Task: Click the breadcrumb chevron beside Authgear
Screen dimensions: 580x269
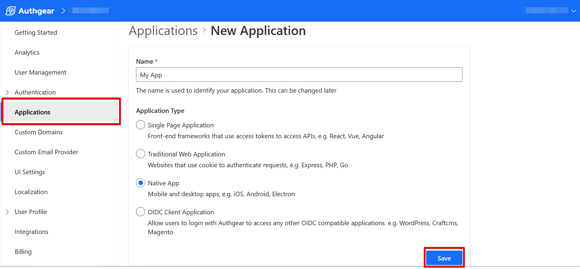Action: 63,11
